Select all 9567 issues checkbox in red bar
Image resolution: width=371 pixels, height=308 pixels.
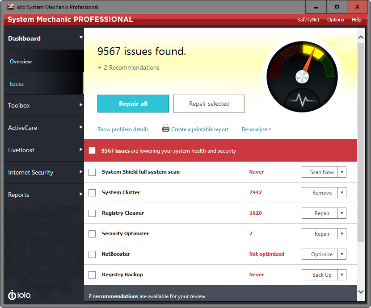[92, 150]
